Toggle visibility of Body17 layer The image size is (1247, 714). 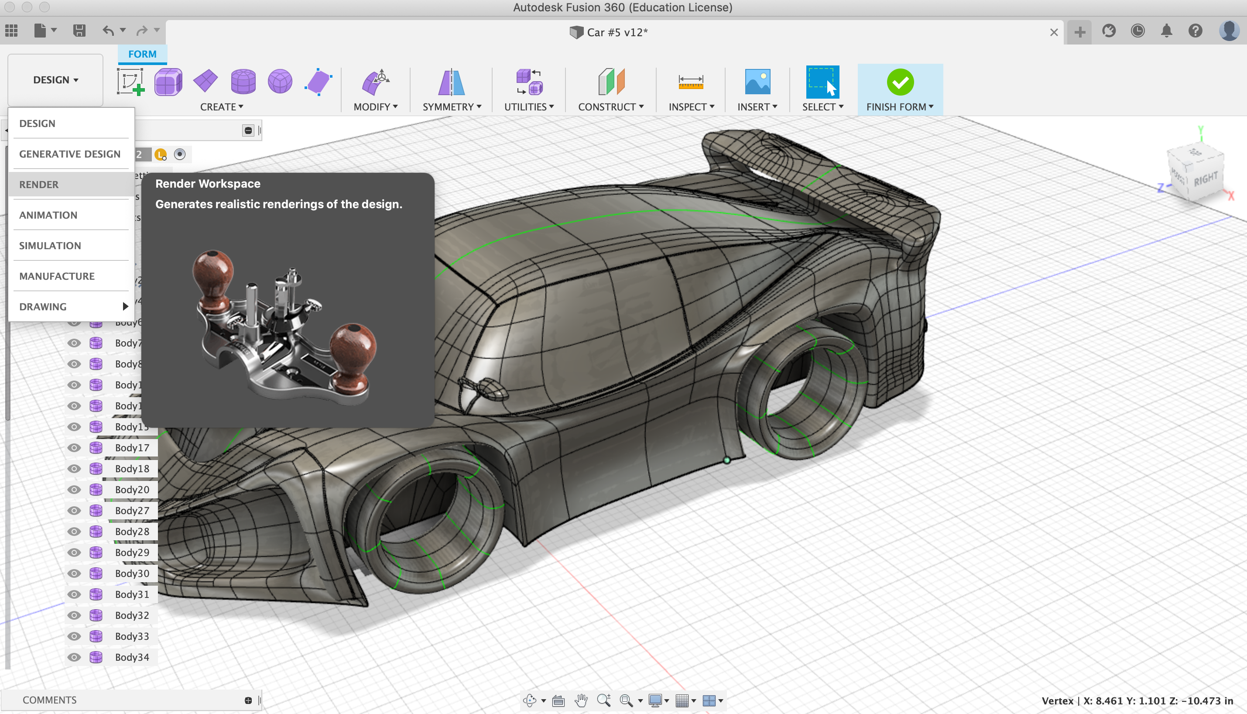[75, 446]
